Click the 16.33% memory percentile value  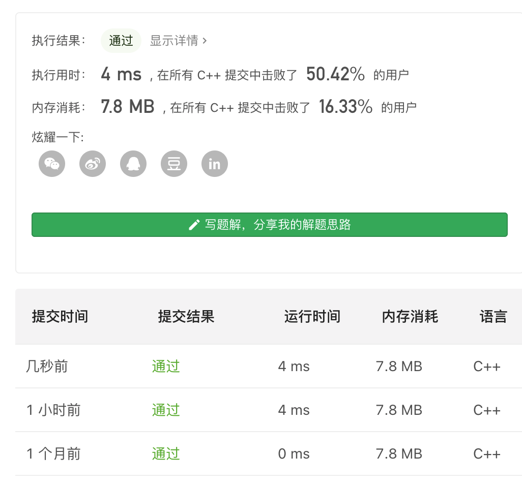click(x=345, y=106)
